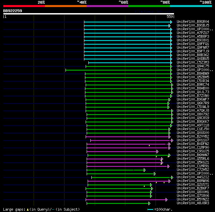
Task: Open the UniRef100_B9I8X1 subject label
Action: (193, 40)
